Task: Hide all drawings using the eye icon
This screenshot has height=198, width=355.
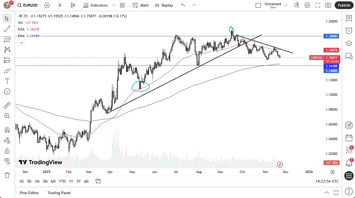Action: click(x=7, y=161)
